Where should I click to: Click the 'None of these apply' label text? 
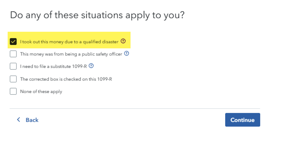(41, 92)
